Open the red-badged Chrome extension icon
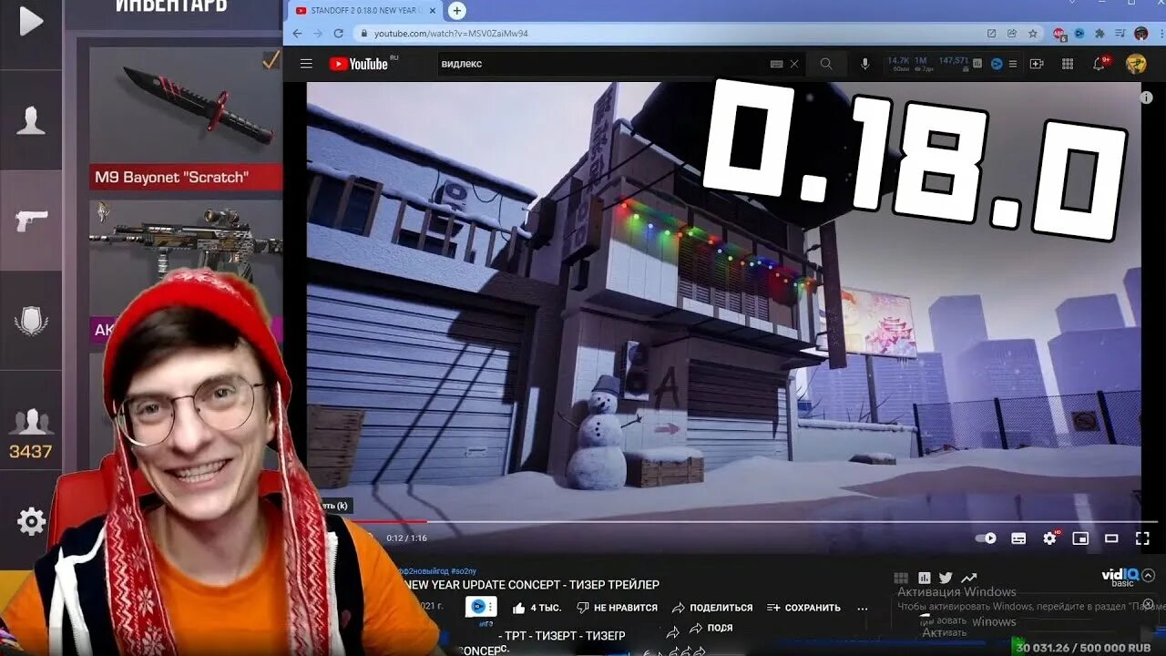 coord(1059,34)
